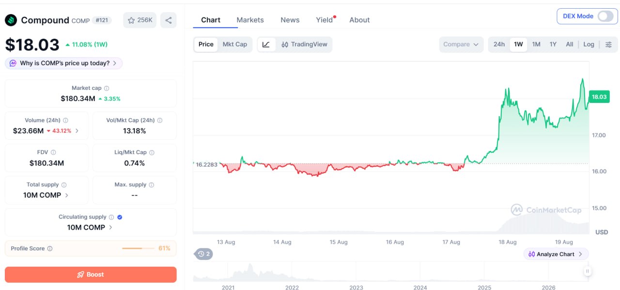Switch to the Markets tab
620x290 pixels.
pos(250,20)
